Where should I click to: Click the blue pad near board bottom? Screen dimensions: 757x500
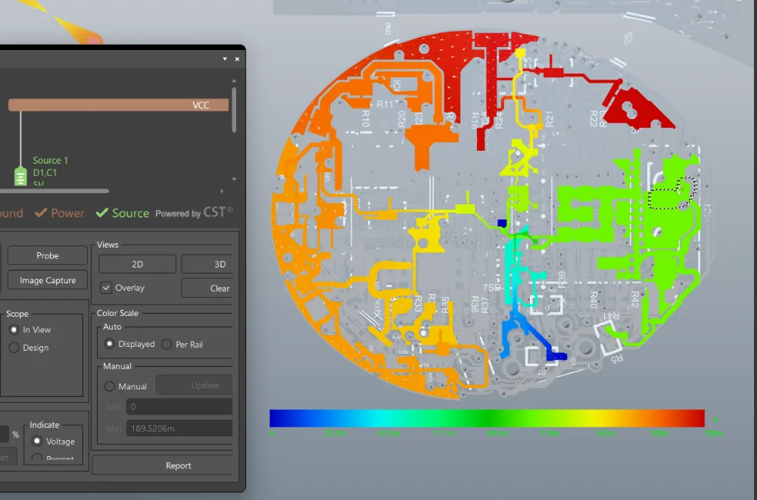[556, 357]
